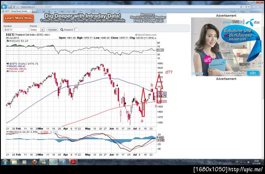Viewport: 265px width, 174px height.
Task: Click the Learn More Now orange button
Action: pos(18,18)
